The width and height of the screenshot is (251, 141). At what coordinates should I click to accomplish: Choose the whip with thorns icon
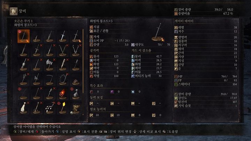click(63, 79)
